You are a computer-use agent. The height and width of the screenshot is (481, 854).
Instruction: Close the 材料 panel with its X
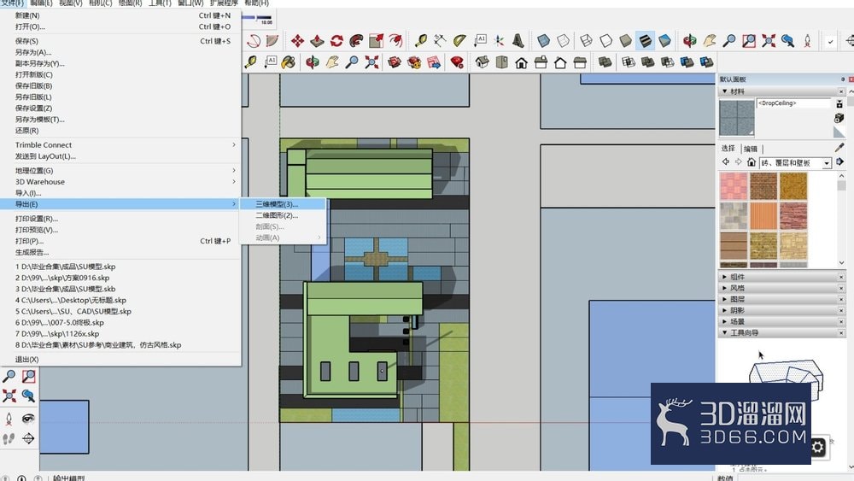pyautogui.click(x=841, y=91)
